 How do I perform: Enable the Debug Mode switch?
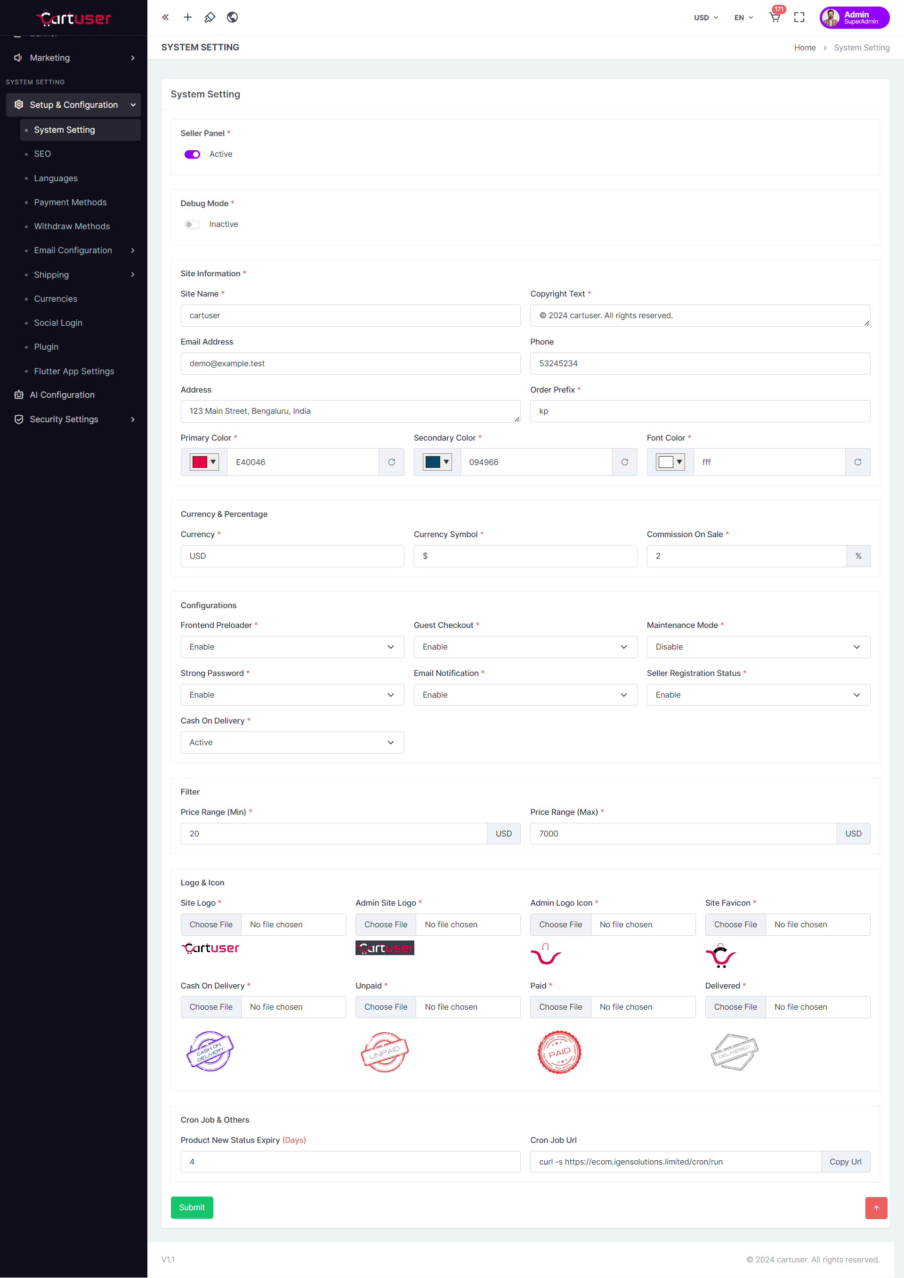click(x=192, y=225)
